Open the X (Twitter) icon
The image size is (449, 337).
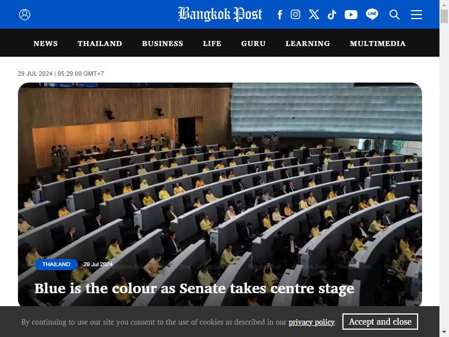pos(314,15)
